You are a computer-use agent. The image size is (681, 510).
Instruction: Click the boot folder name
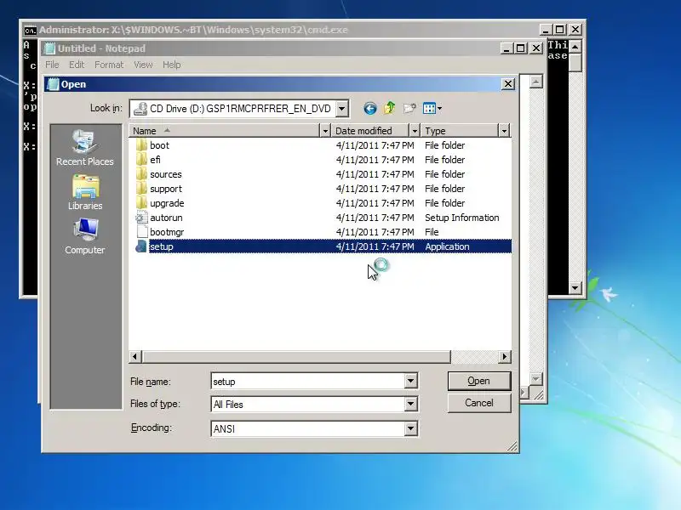pos(160,145)
